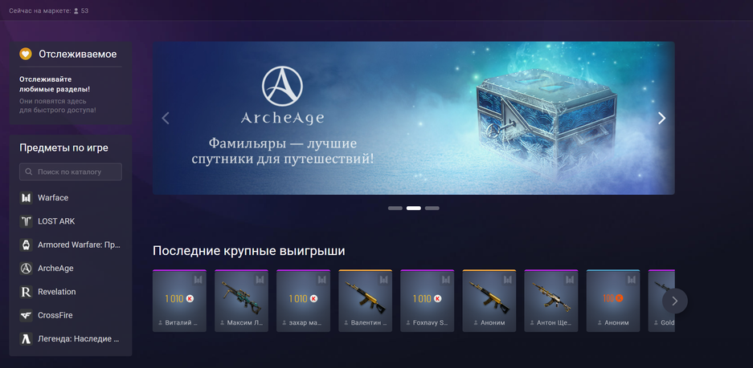Screen dimensions: 753x368
Task: Show the previous banner with the left arrow
Action: [x=166, y=118]
